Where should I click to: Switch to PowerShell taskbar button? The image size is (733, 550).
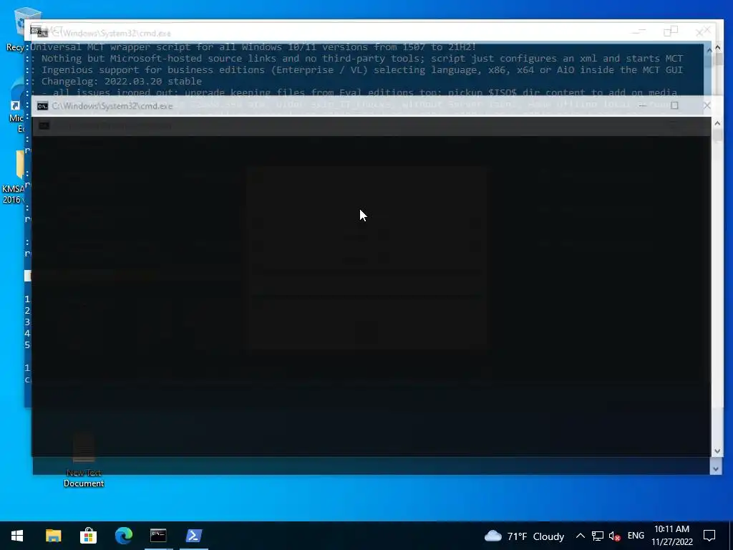193,536
